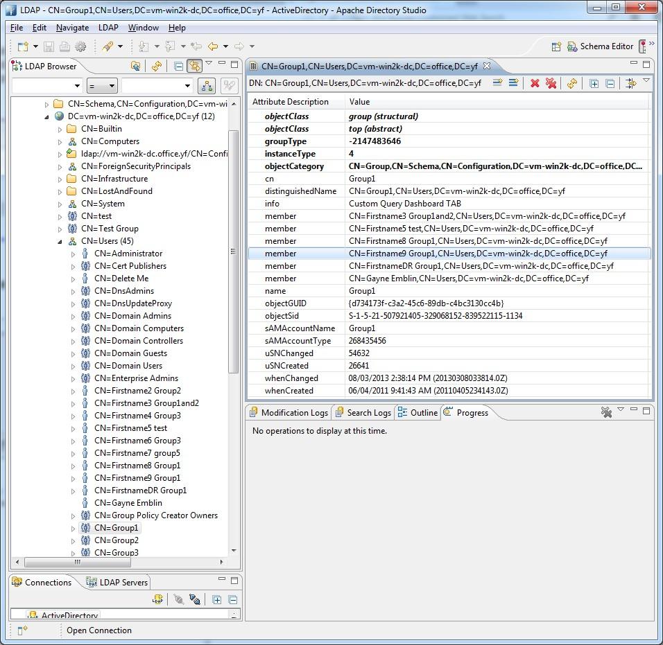Viewport: 663px width, 645px height.
Task: Click the Open Configuration search icon in main toolbar
Action: [107, 46]
